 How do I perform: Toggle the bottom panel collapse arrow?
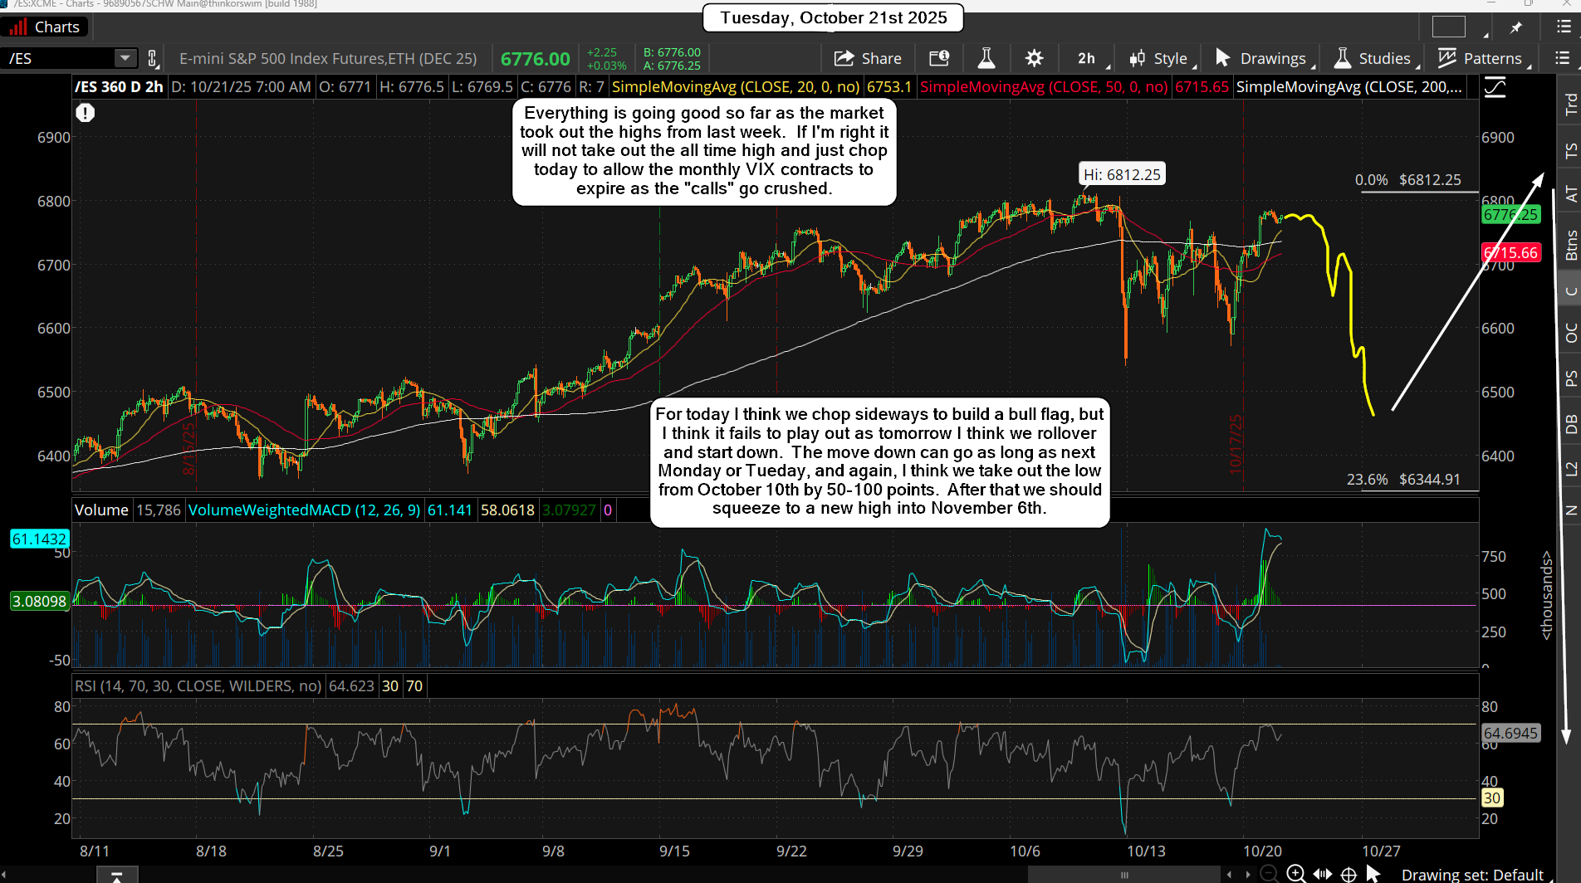pos(117,876)
